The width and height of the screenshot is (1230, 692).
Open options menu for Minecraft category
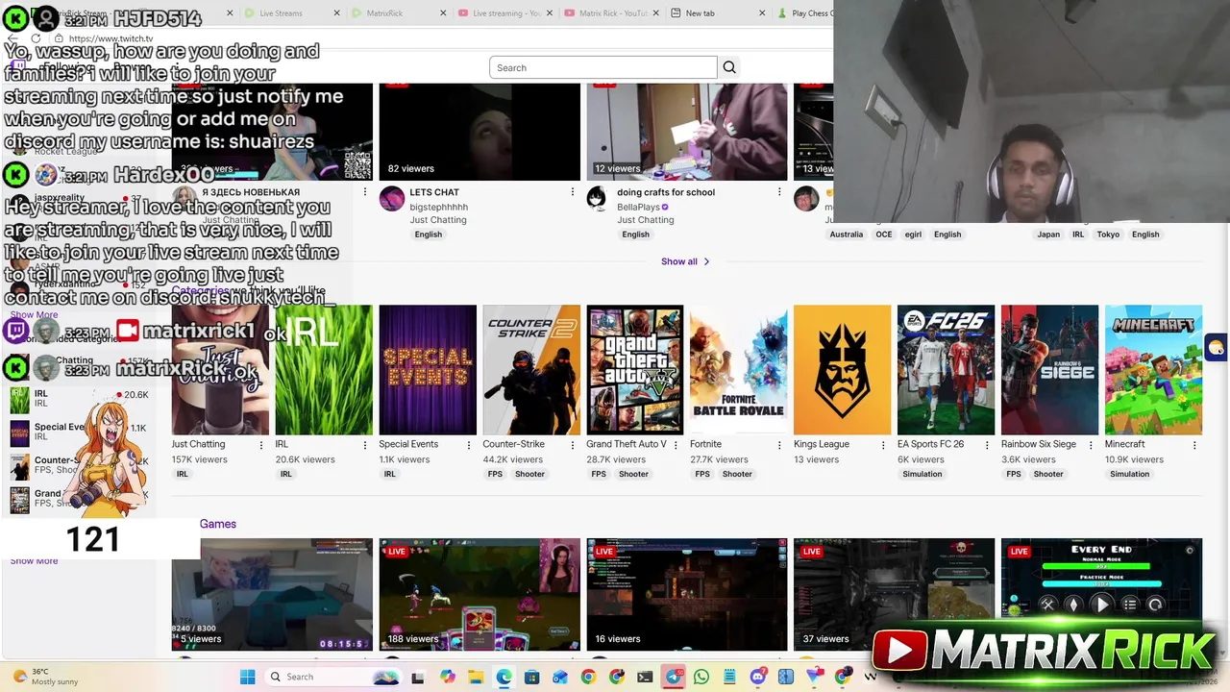(x=1194, y=445)
